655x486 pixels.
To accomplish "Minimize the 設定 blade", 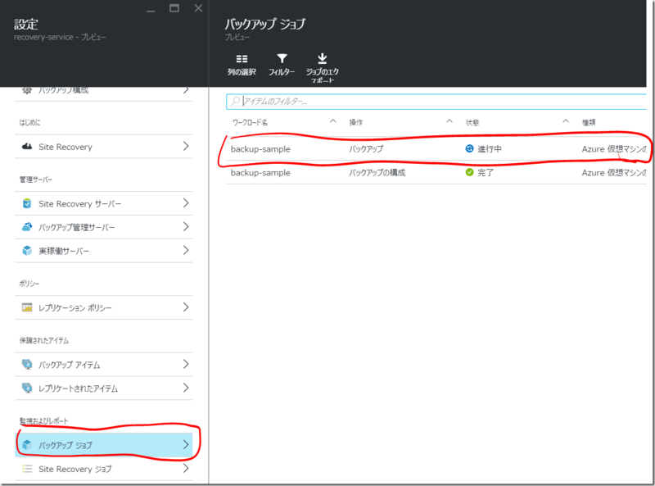I will click(x=151, y=10).
